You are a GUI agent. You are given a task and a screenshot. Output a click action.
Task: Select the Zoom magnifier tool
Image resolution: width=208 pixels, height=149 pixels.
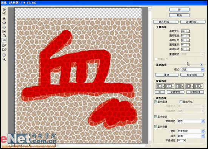[4, 59]
